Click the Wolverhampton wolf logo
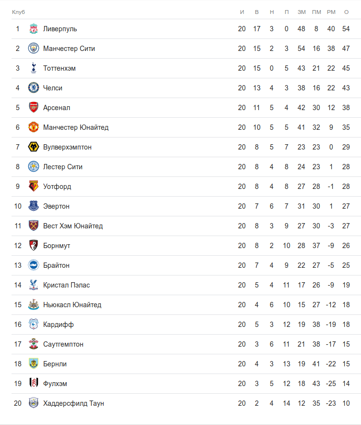 33,147
